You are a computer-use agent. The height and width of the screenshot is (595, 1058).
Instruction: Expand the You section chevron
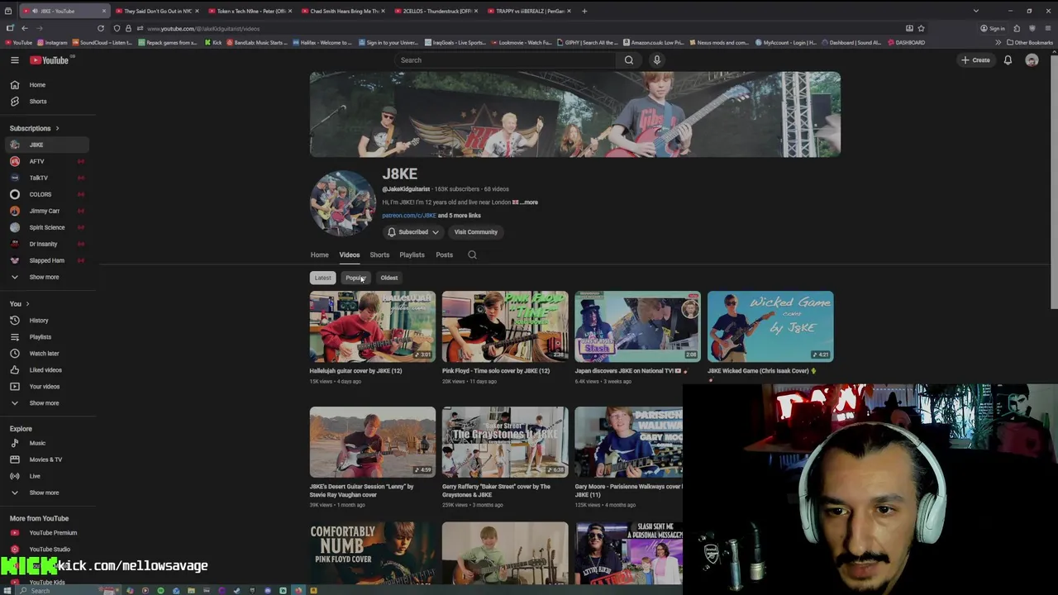[x=27, y=304]
